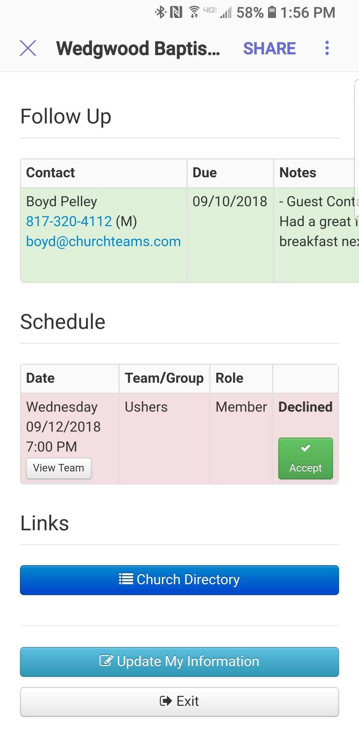Open the three-dot overflow menu
This screenshot has height=738, width=359.
pos(327,48)
